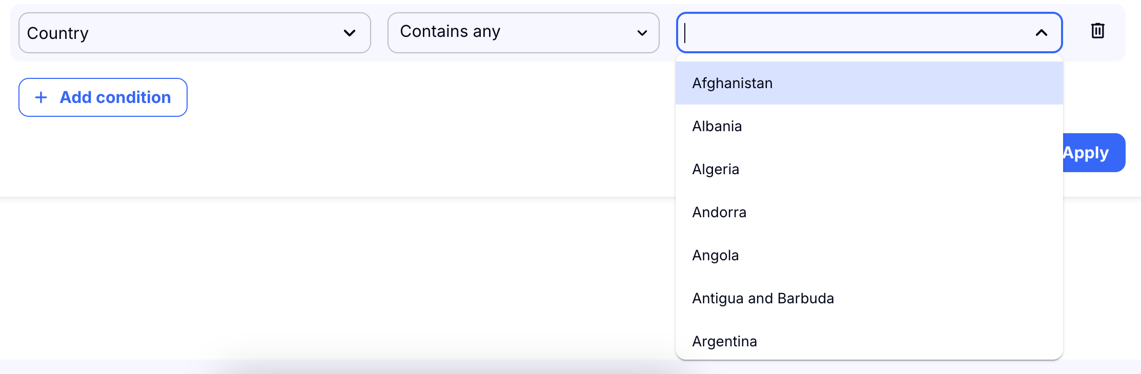1141x374 pixels.
Task: Collapse the country list with the up chevron
Action: pos(1041,33)
